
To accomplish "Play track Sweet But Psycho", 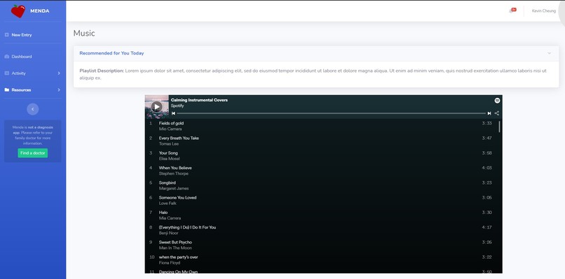I will click(x=175, y=243).
